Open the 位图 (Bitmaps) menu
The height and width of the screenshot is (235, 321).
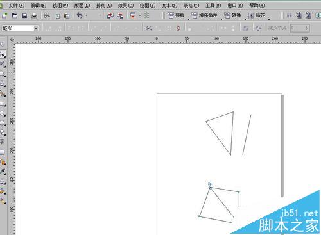coord(148,5)
